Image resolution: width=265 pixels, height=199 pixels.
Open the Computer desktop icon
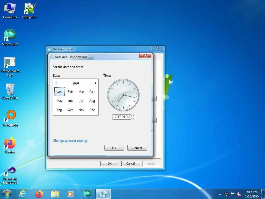coord(10,11)
